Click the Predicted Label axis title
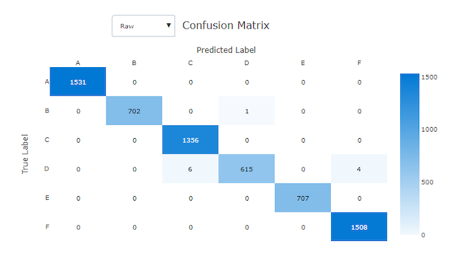Viewport: 457px width, 267px height. click(x=226, y=49)
